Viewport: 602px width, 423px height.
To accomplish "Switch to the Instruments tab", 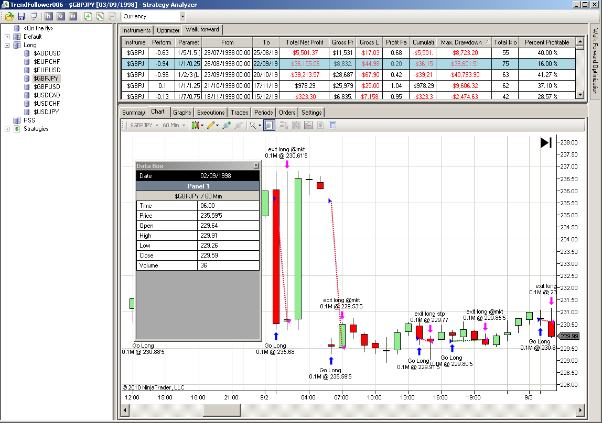I will coord(136,30).
